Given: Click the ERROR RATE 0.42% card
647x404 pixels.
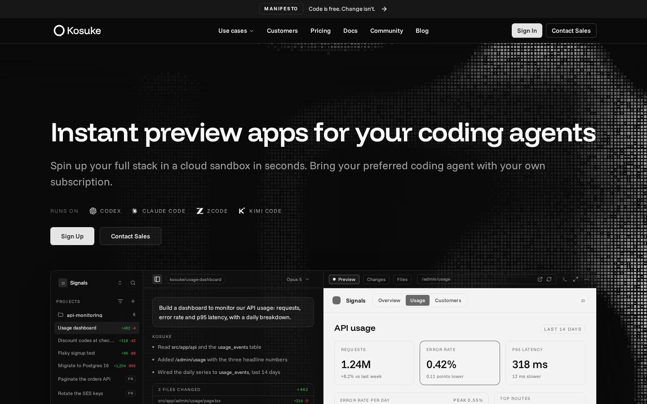Looking at the screenshot, I should 460,363.
